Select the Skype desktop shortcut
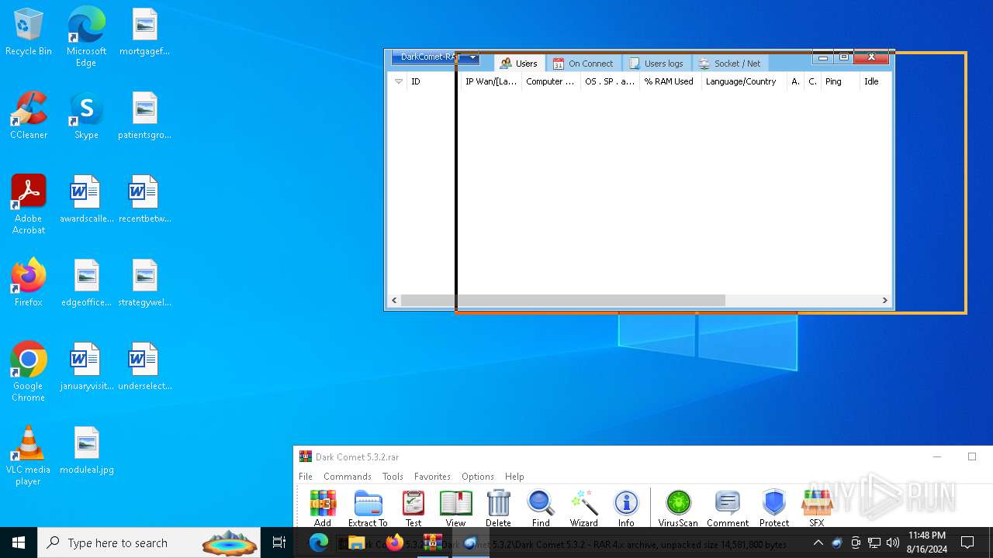The height and width of the screenshot is (558, 993). tap(86, 115)
